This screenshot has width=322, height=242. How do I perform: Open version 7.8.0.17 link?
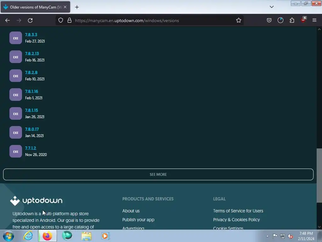point(32,129)
